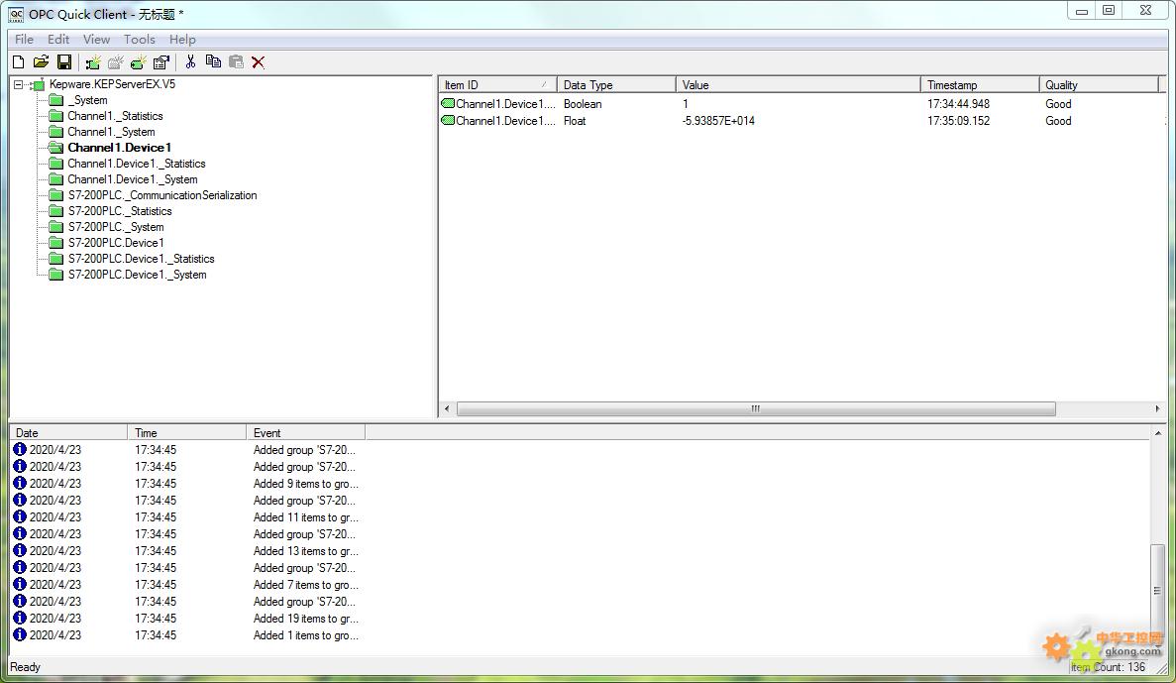
Task: Click the 'Added 11 items to gr...' event
Action: [306, 517]
